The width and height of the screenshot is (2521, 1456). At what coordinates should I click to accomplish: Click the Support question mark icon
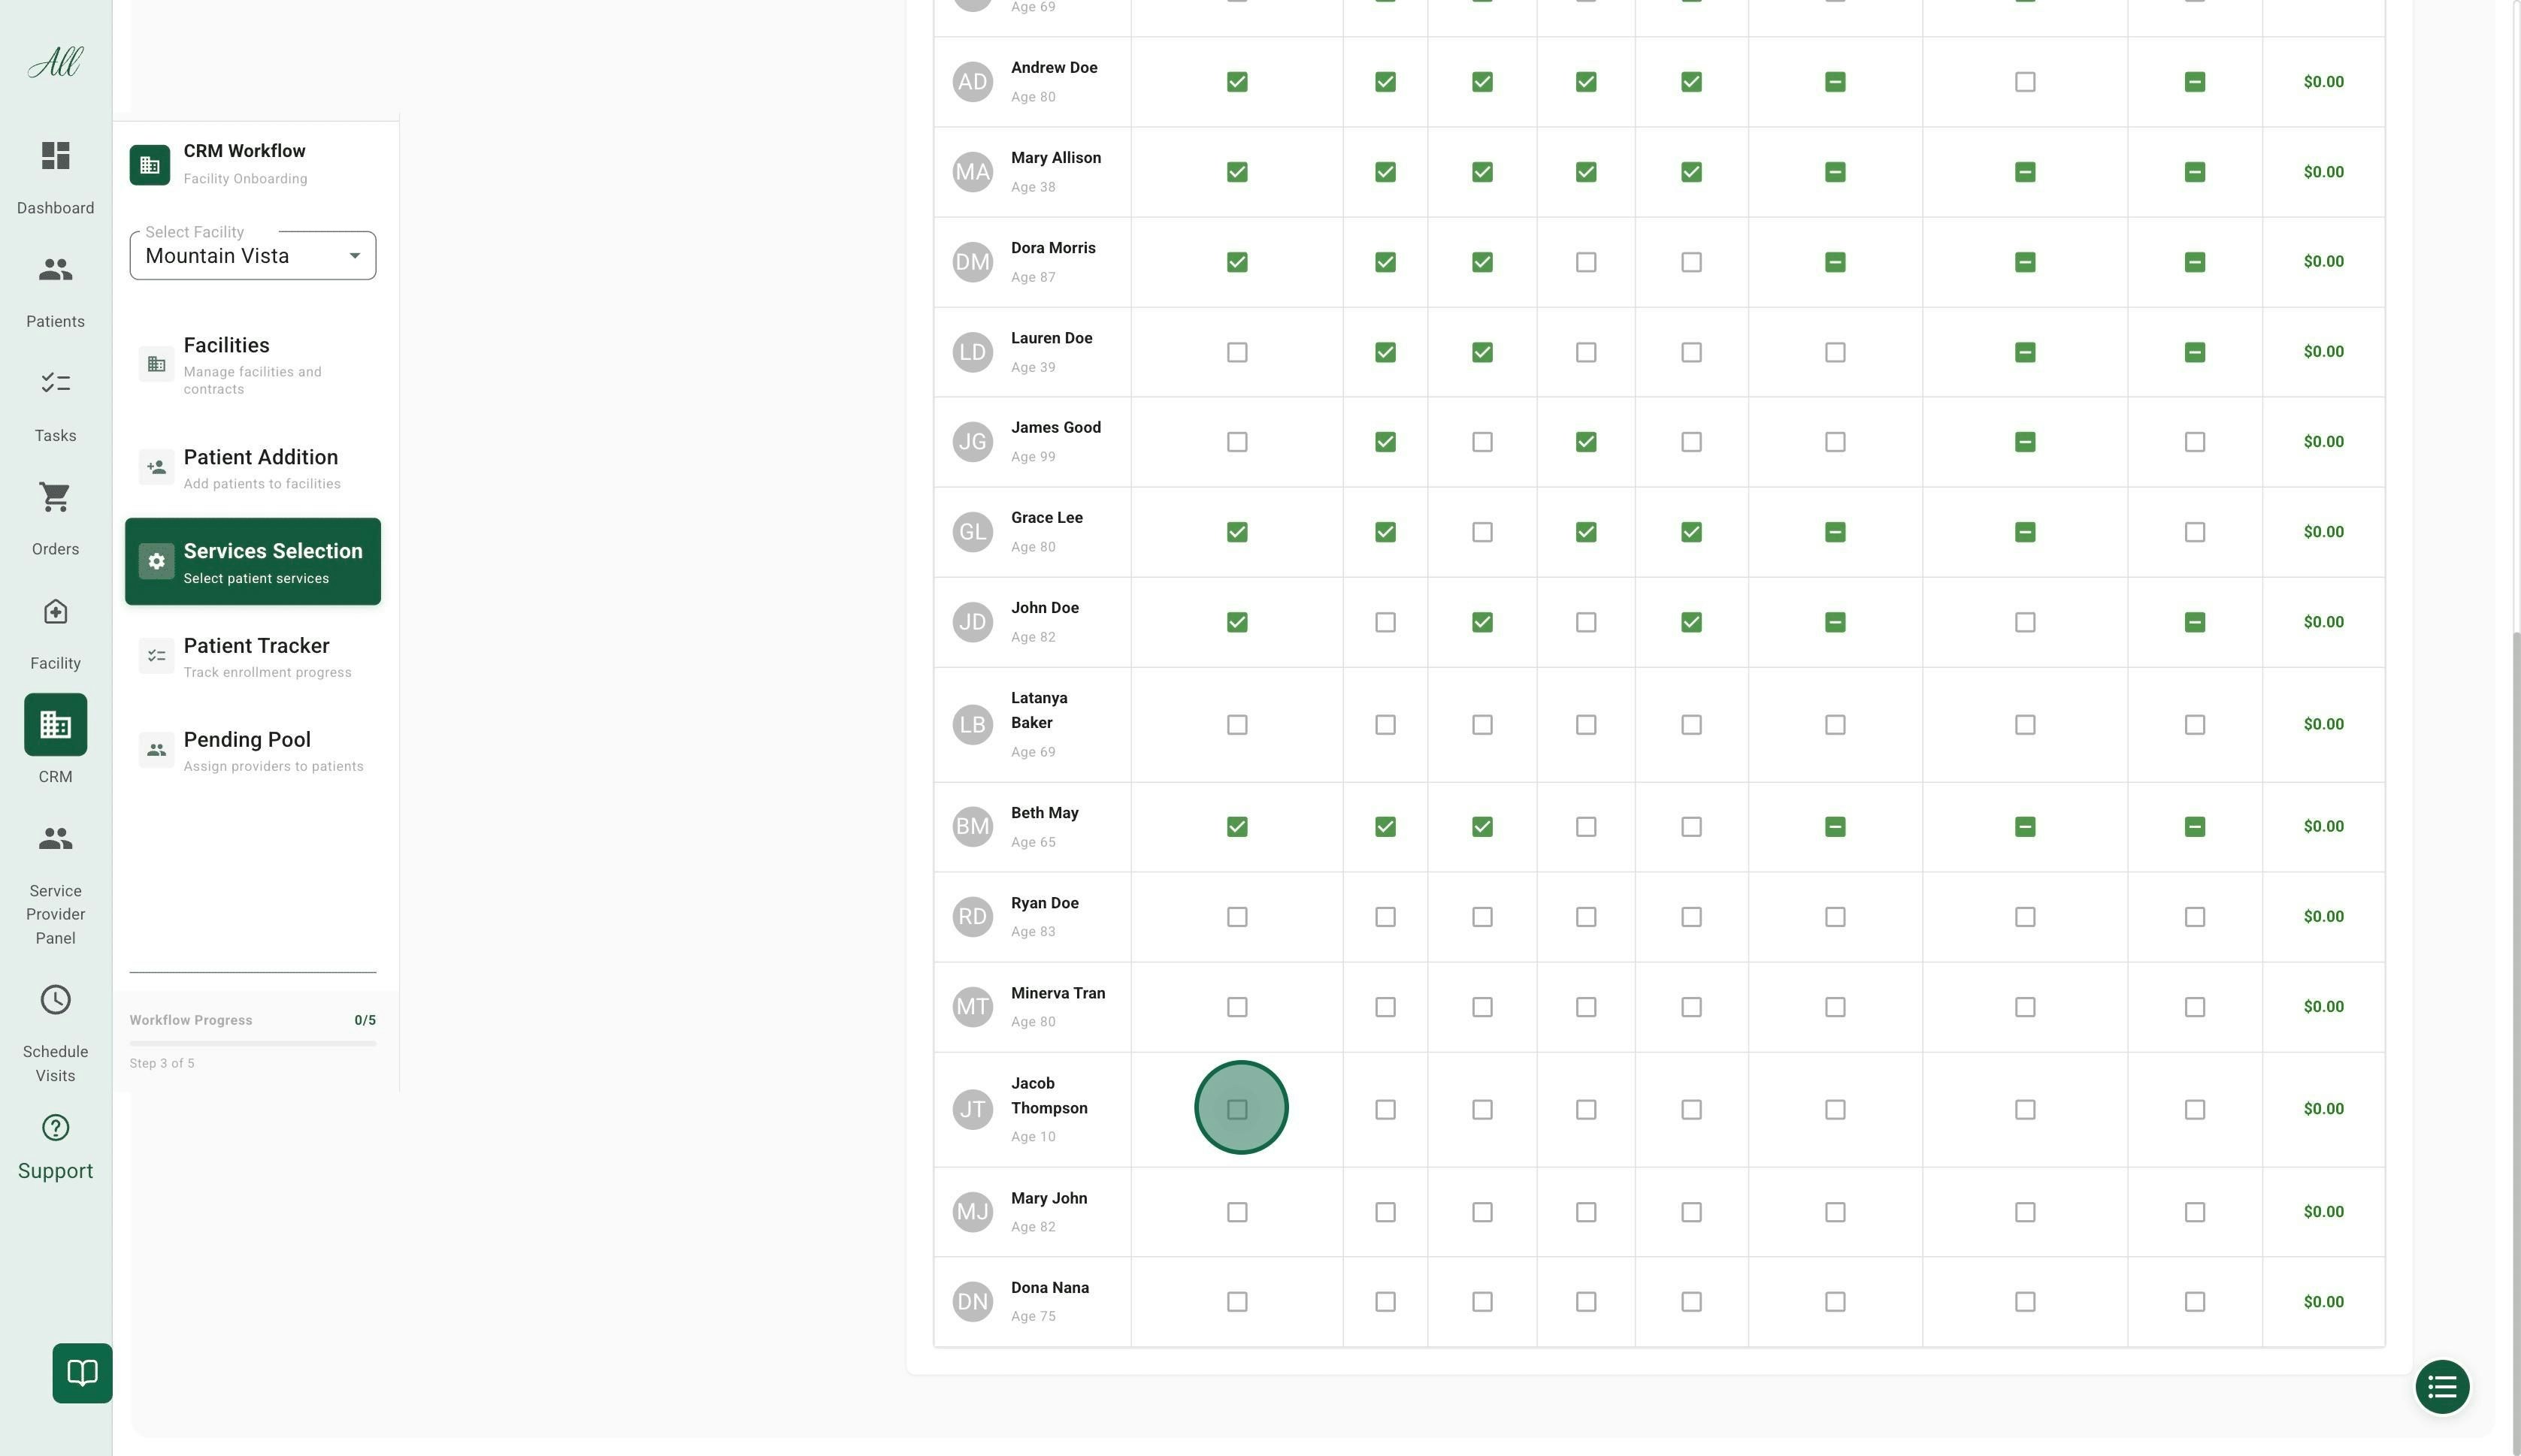[x=55, y=1128]
